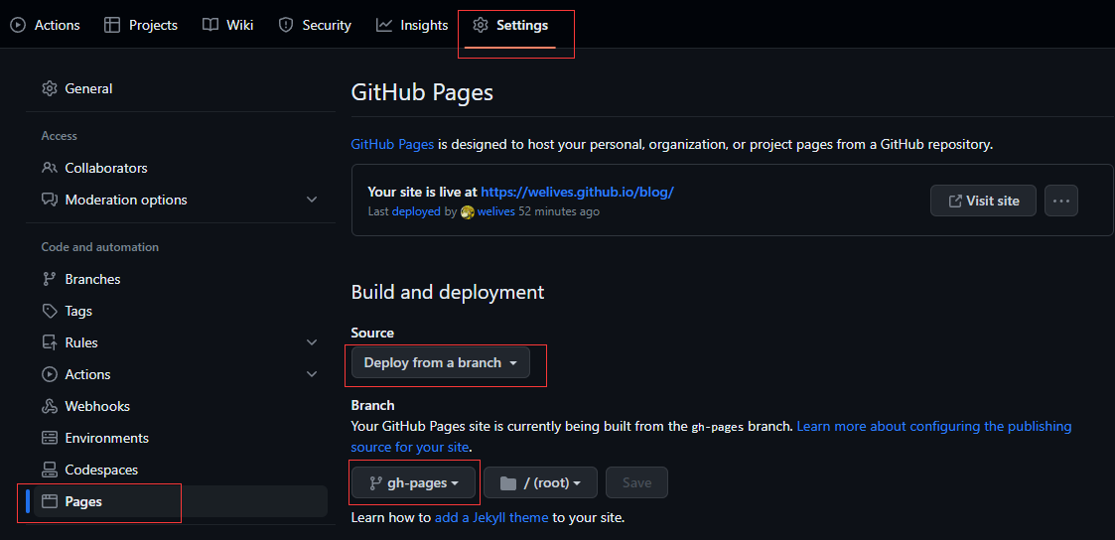Click the Rules icon in sidebar
Screen dimensions: 1115x540
pos(49,342)
